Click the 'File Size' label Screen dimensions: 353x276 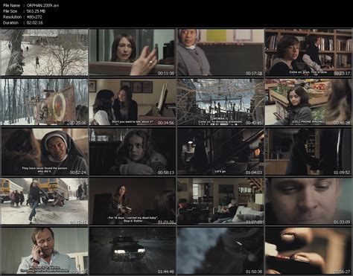pyautogui.click(x=10, y=11)
